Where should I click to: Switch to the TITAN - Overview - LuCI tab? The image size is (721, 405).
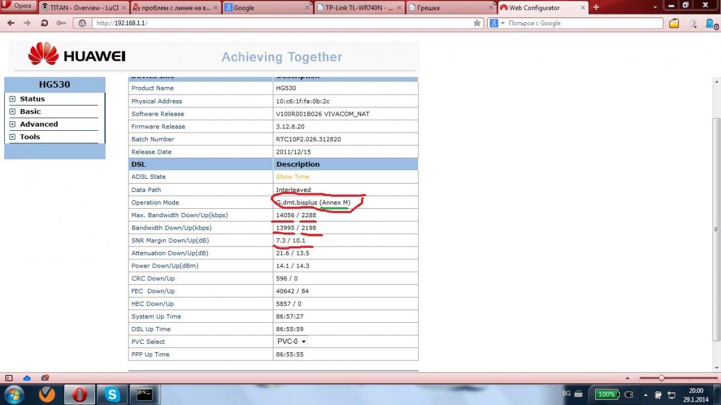83,8
